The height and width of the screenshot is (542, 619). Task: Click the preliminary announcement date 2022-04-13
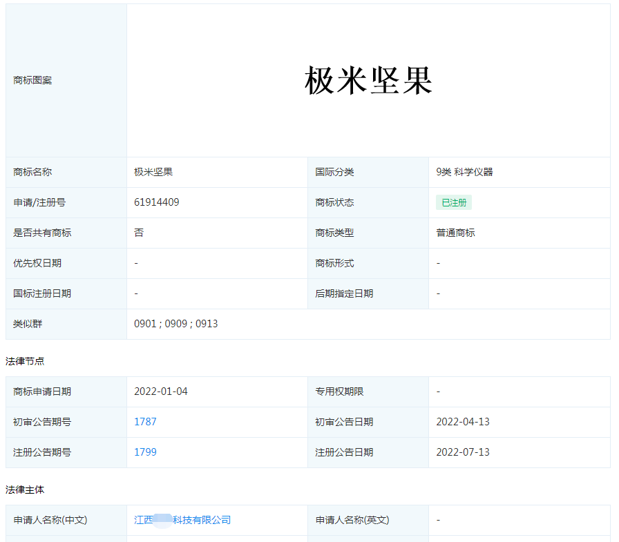click(463, 422)
